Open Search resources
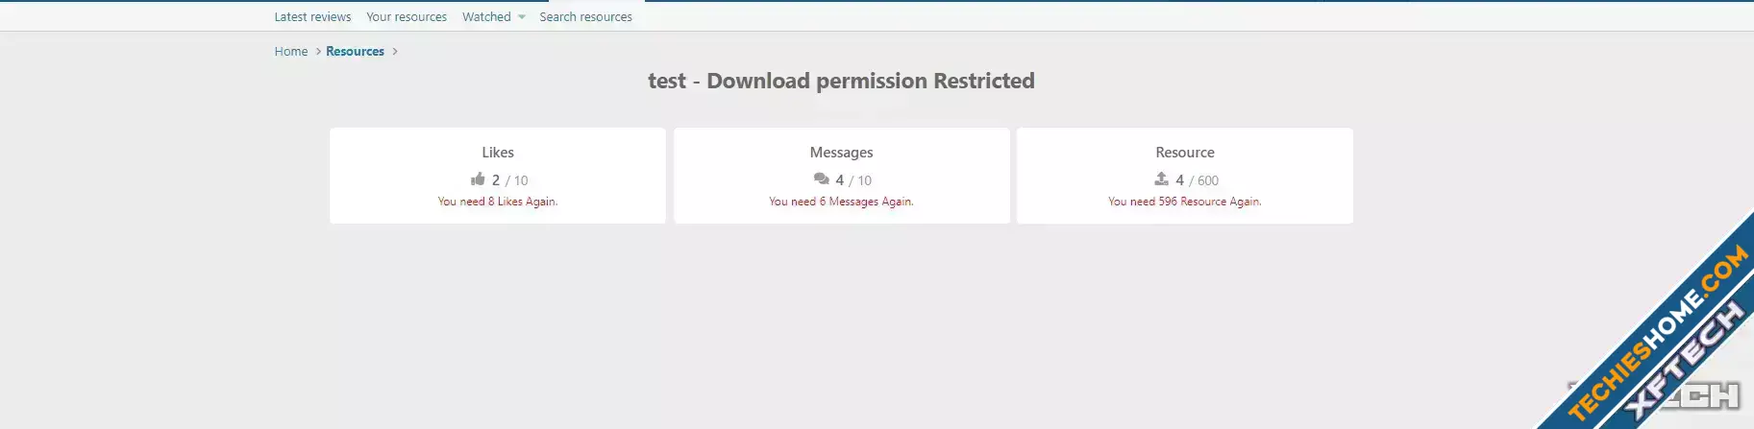The width and height of the screenshot is (1754, 429). click(585, 17)
